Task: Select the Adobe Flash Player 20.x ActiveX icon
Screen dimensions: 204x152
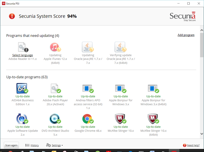Action: click(55, 88)
